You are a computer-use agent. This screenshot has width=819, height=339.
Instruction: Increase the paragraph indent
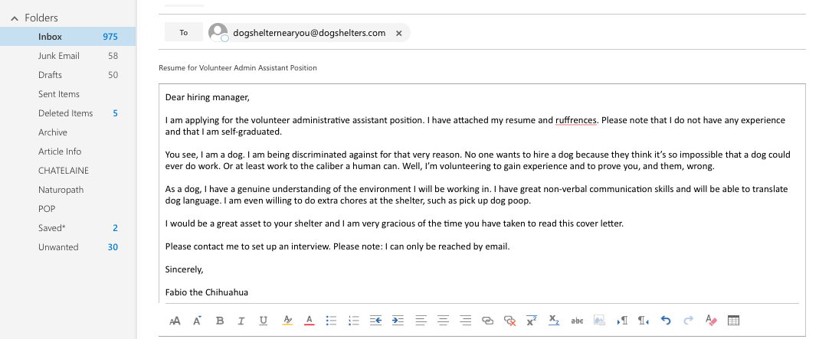coord(398,321)
